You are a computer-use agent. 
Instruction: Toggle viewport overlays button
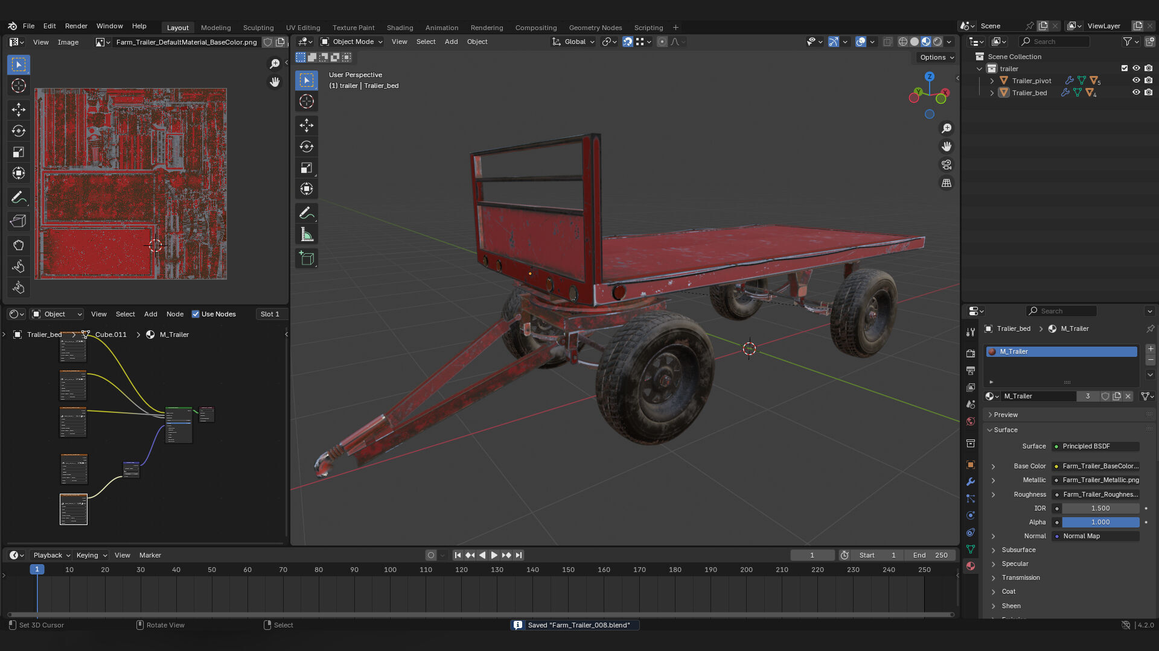tap(861, 42)
